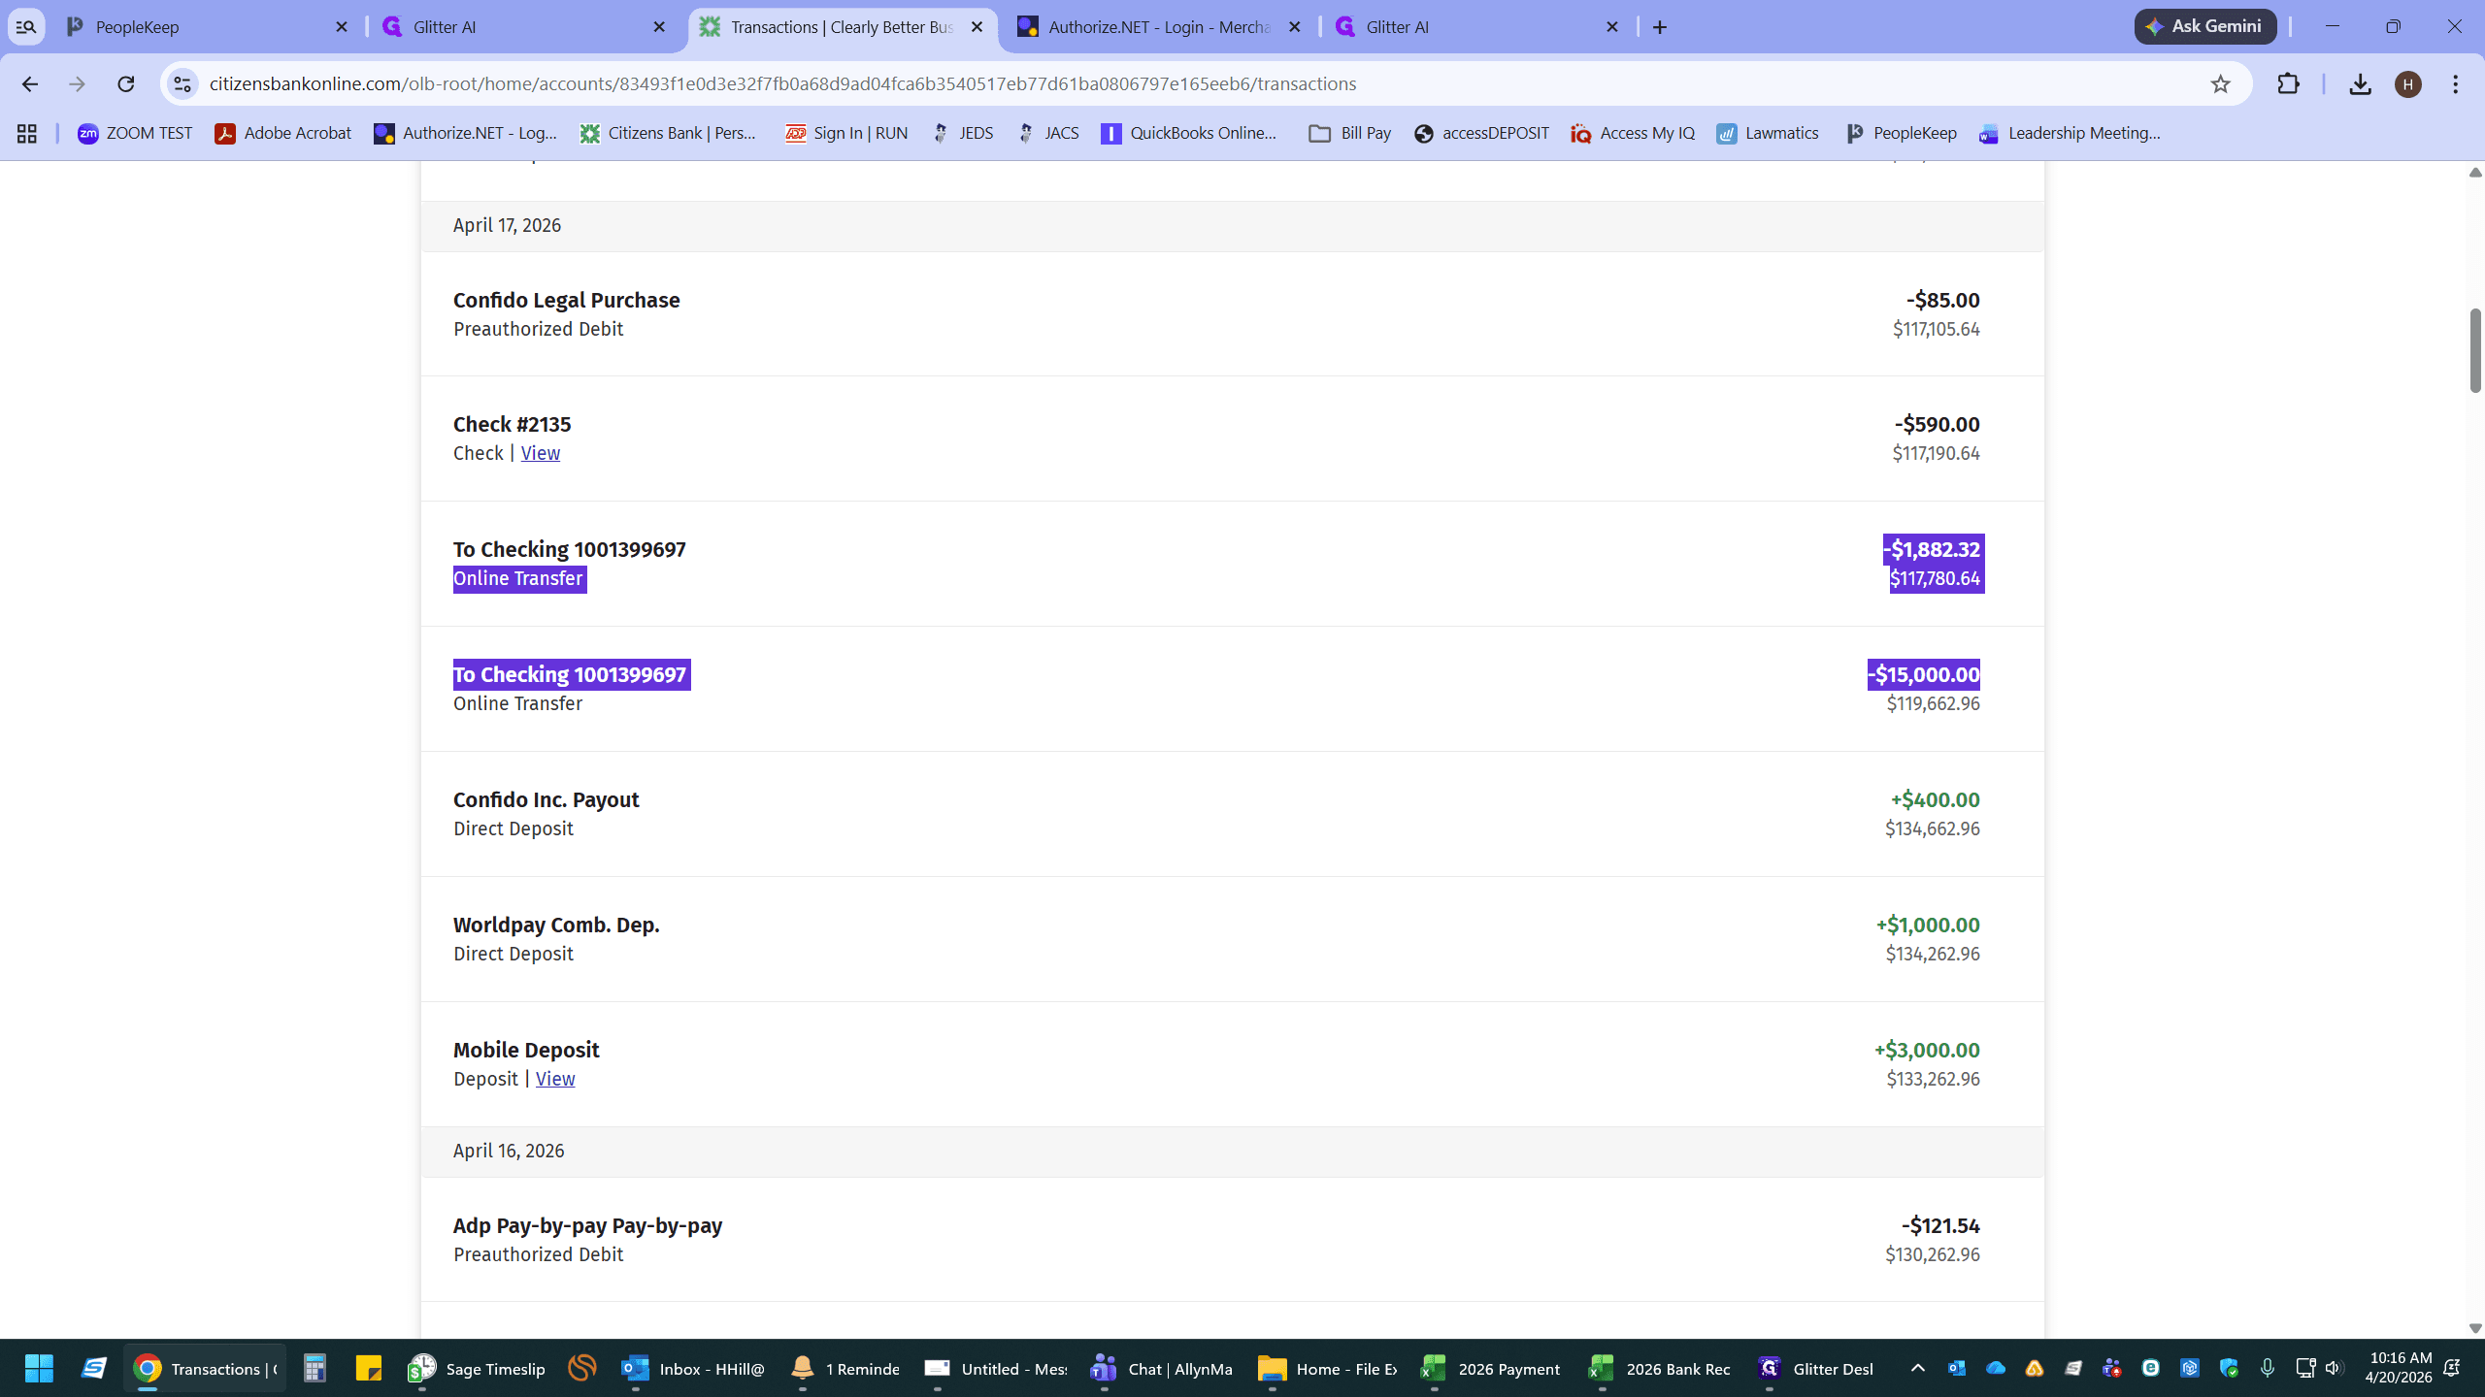Close the Transactions tab
2485x1397 pixels.
pos(977,27)
